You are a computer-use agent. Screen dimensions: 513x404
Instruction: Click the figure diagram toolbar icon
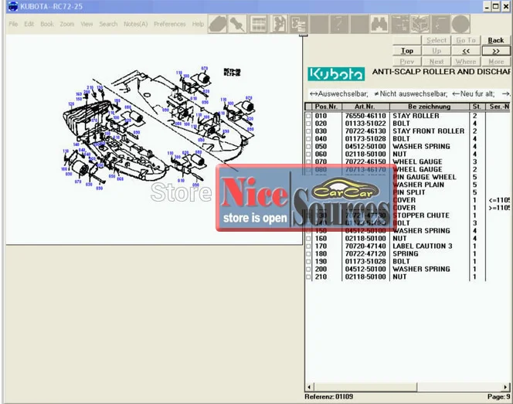pos(278,24)
